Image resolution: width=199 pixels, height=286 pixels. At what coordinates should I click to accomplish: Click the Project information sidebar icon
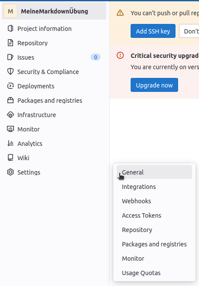10,29
